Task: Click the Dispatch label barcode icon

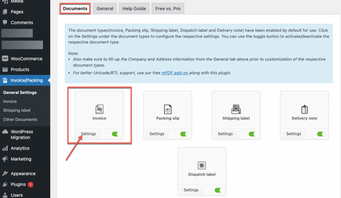Action: [202, 165]
